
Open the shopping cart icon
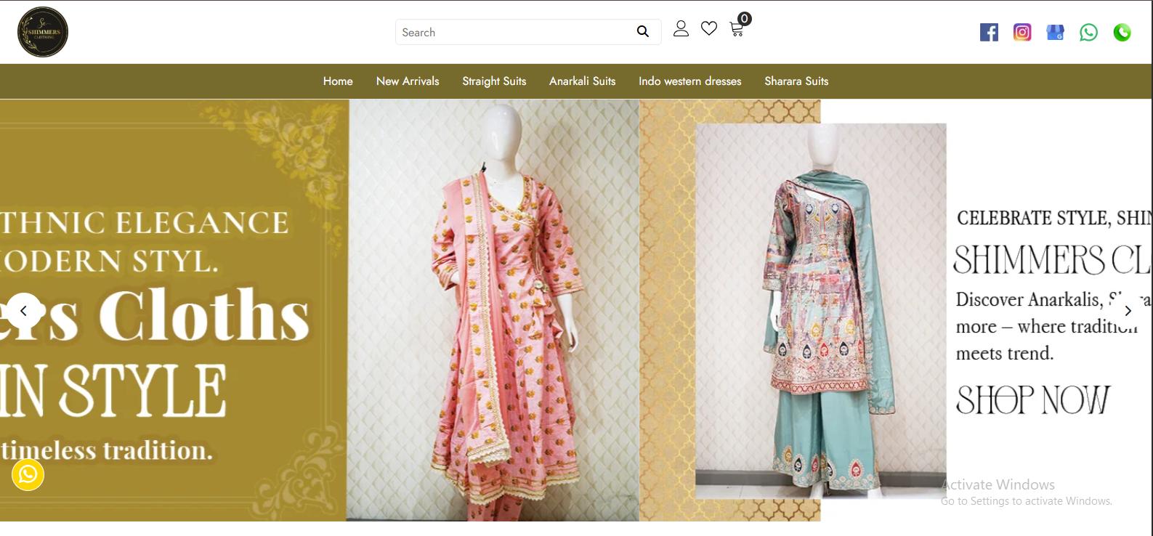[737, 29]
